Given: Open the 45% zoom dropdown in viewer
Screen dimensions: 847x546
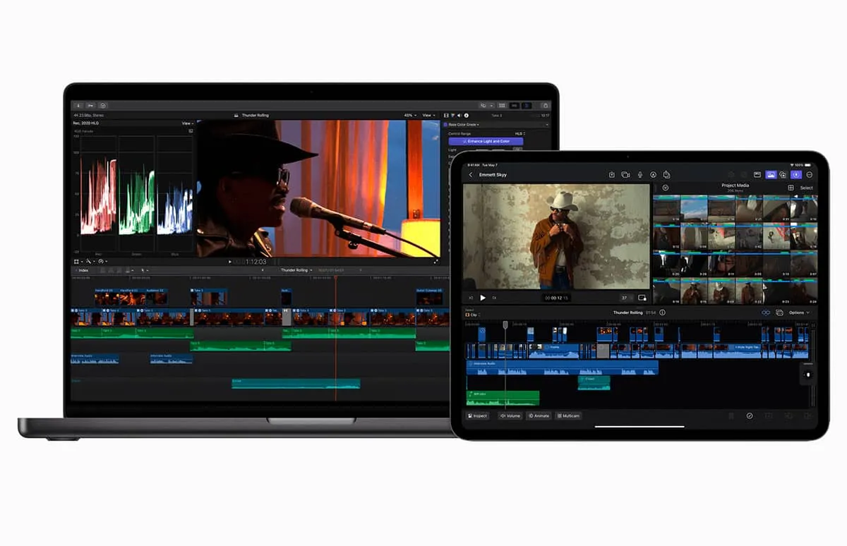Looking at the screenshot, I should (410, 115).
